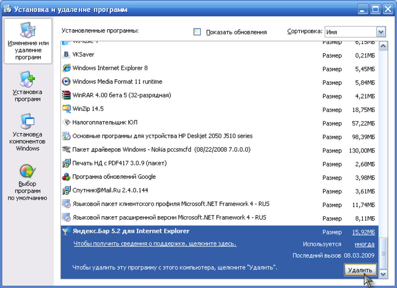This screenshot has height=288, width=397.
Task: Click the WinRAR 4.00 archive icon
Action: click(x=66, y=95)
